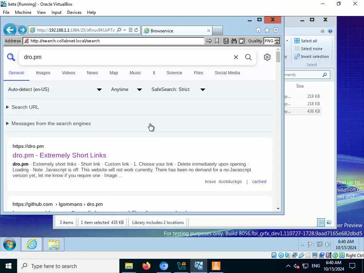The width and height of the screenshot is (364, 273).
Task: Refresh the page in IE address bar
Action: 136,30
